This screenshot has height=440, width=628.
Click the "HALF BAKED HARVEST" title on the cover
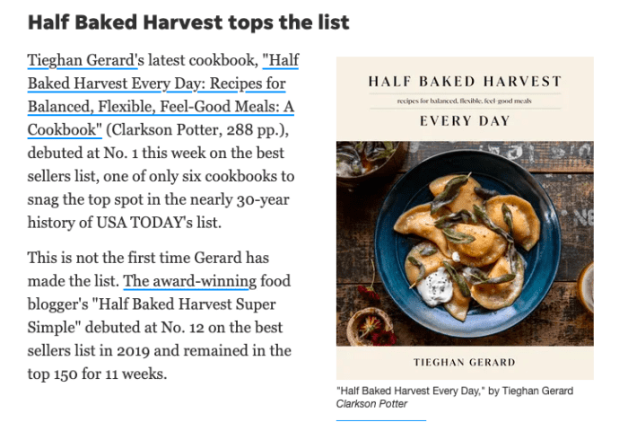[x=465, y=82]
